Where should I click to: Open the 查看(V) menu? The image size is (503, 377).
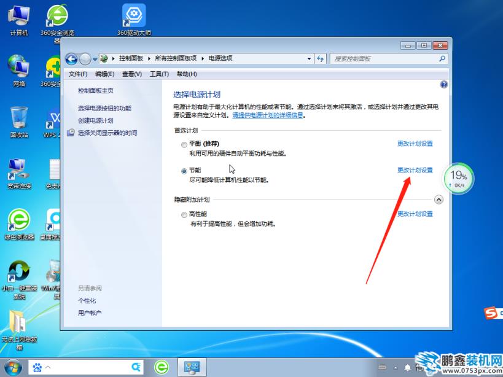[132, 74]
